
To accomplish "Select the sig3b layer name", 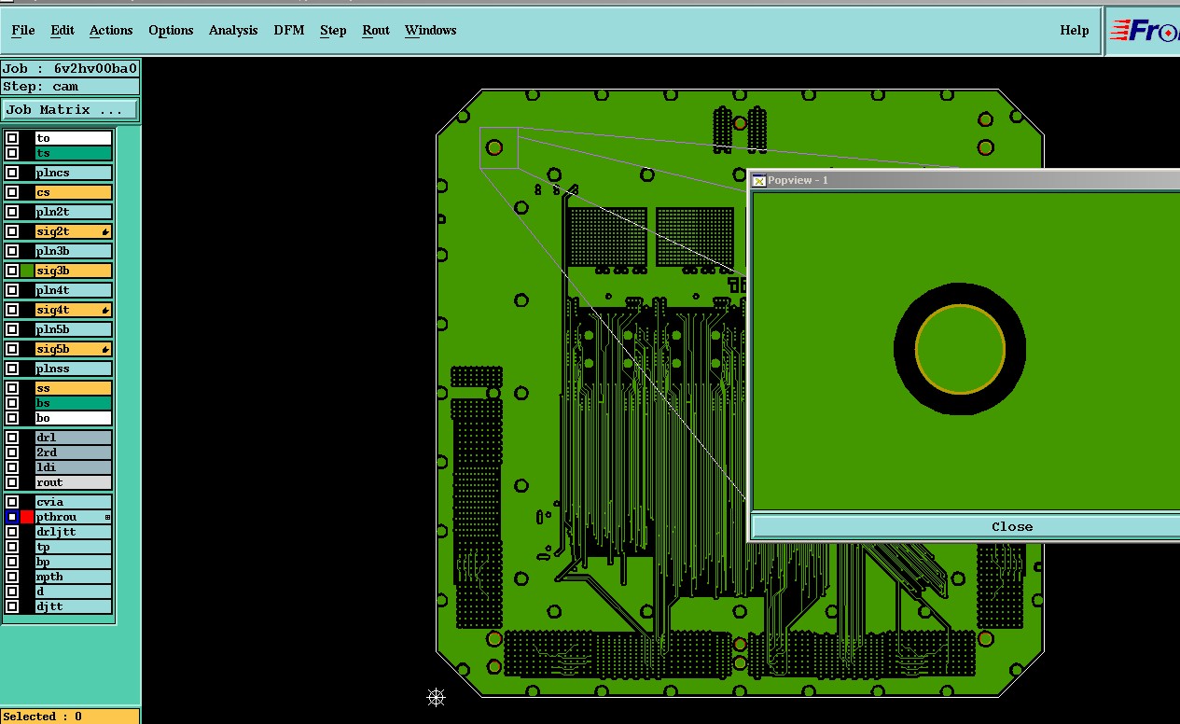I will click(x=74, y=271).
